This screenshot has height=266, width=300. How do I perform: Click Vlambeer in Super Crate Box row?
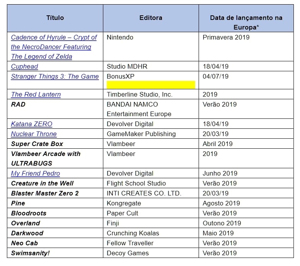click(x=121, y=144)
